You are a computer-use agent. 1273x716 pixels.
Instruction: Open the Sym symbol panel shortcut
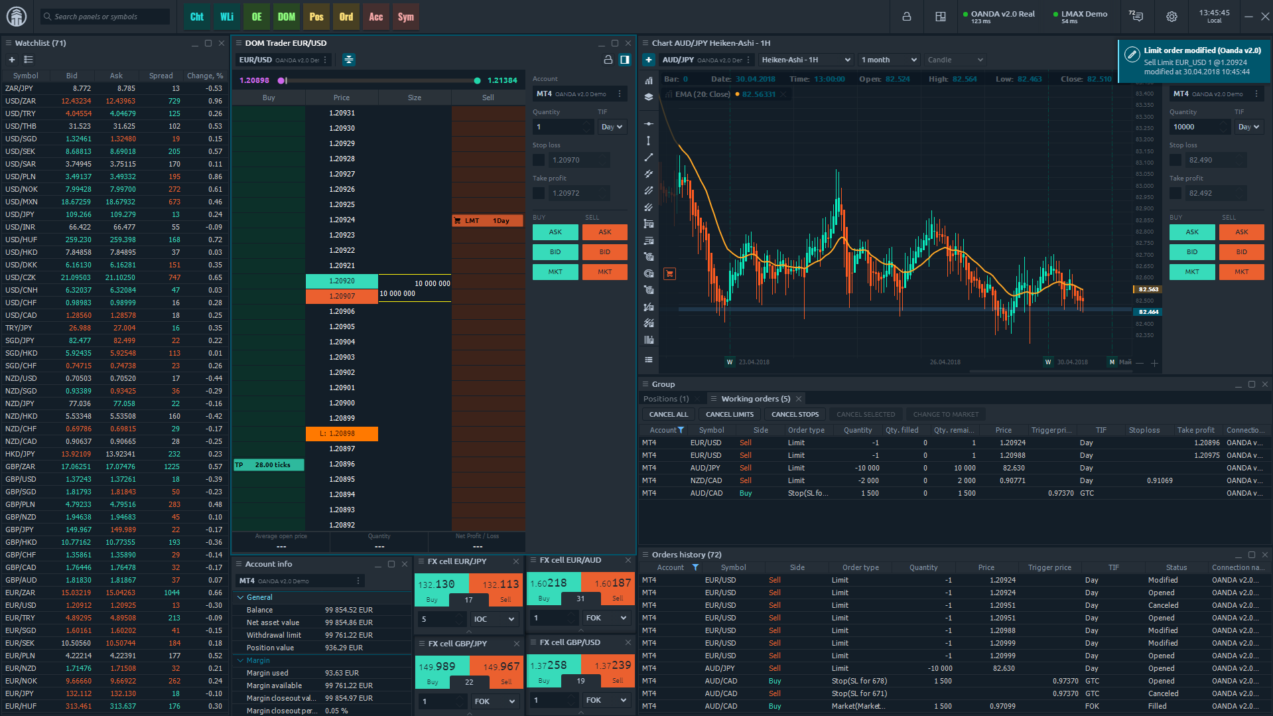click(x=406, y=17)
